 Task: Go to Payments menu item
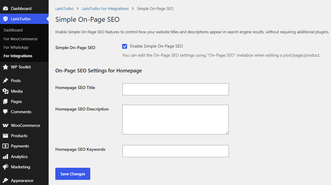coord(24,146)
